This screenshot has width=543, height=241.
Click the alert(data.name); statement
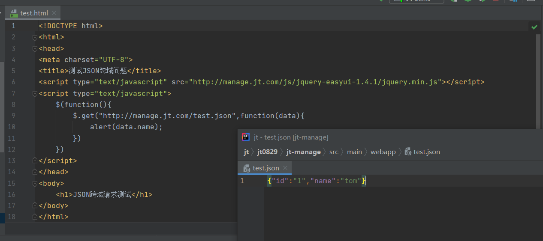pos(127,127)
